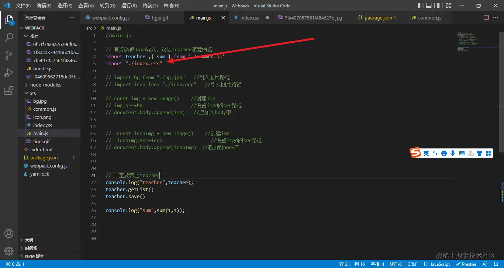Open editor more actions menu

click(496, 18)
